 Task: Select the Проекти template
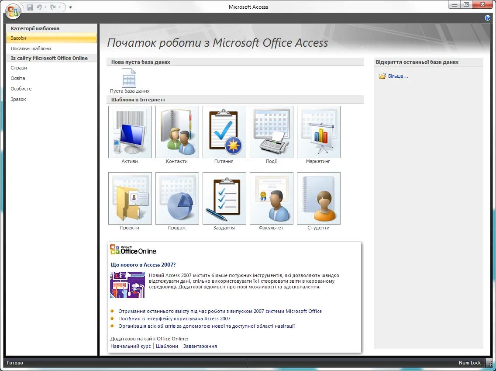click(x=130, y=201)
